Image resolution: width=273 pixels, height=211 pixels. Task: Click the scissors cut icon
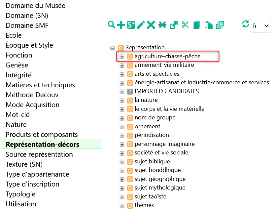[185, 24]
